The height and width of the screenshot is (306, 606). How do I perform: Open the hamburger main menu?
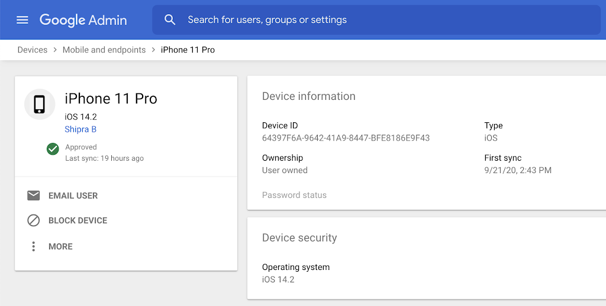coord(22,20)
